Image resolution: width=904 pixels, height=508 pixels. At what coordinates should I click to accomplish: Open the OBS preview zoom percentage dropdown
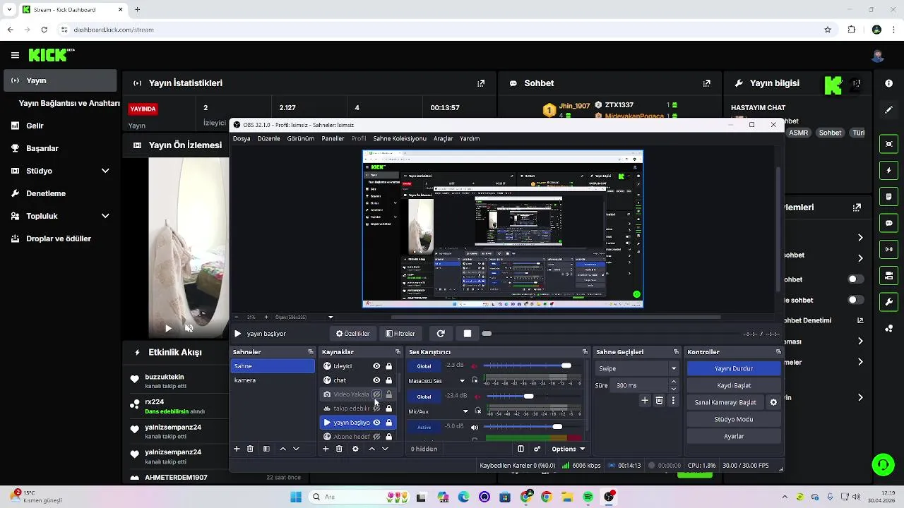tap(331, 317)
